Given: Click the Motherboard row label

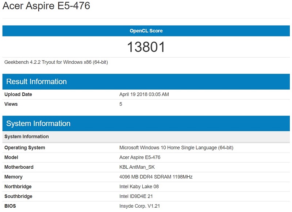Looking at the screenshot, I should (x=19, y=167).
